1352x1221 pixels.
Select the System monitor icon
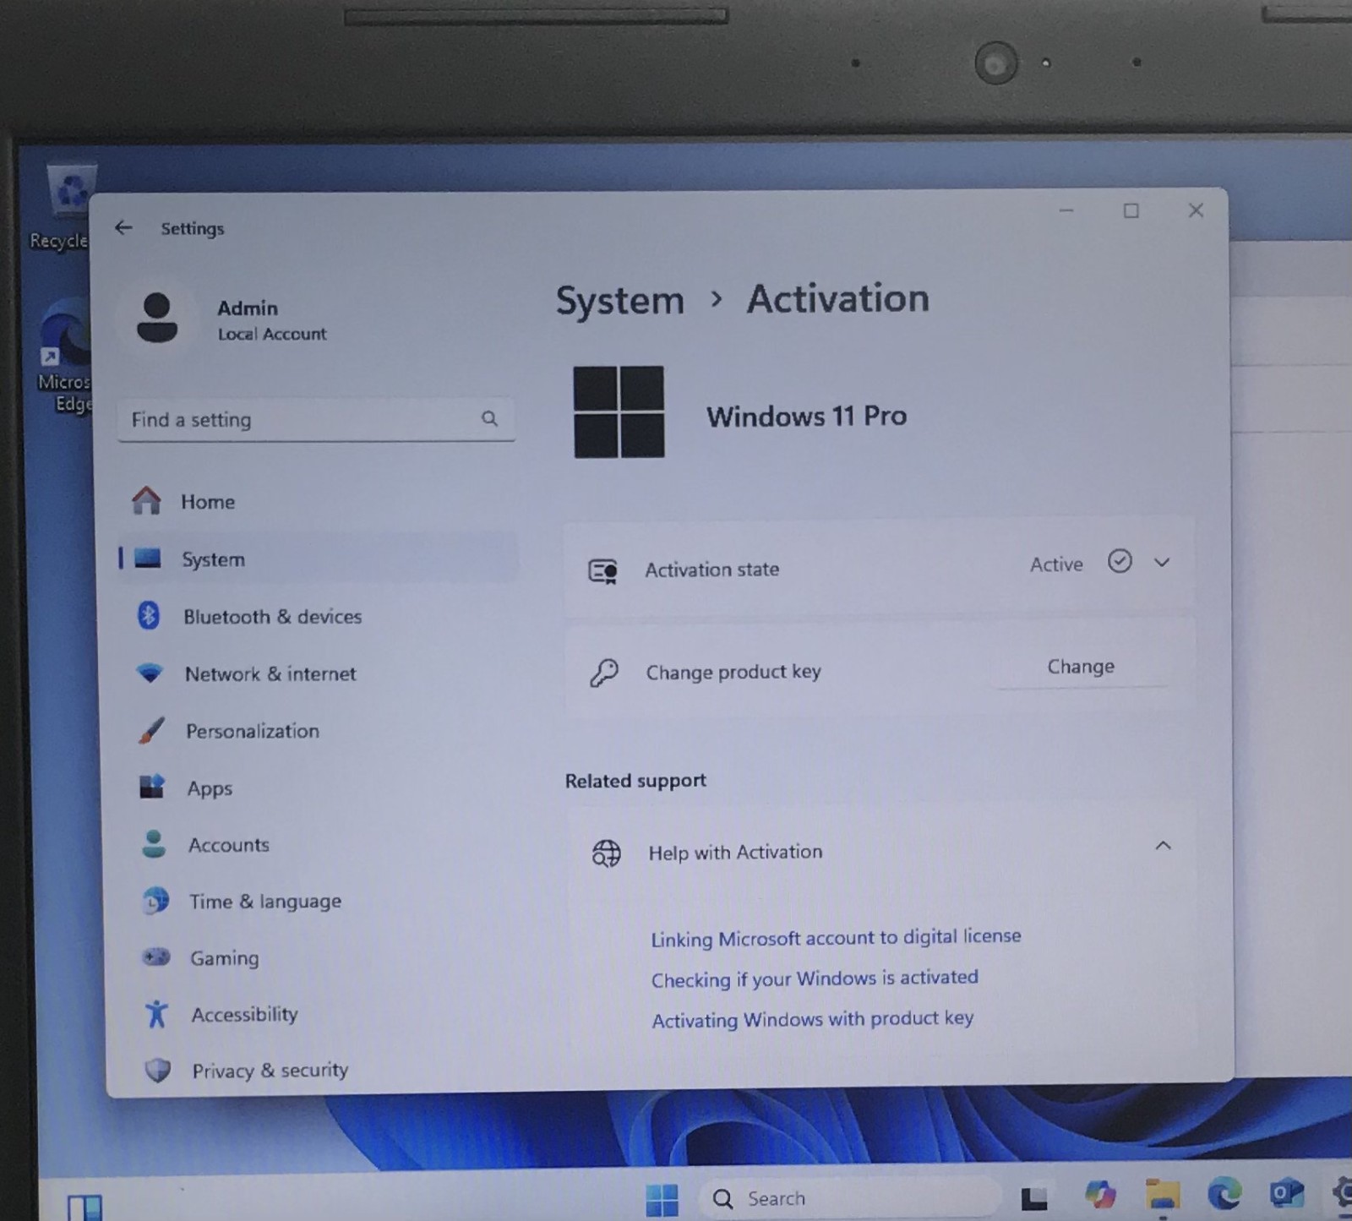(x=148, y=559)
